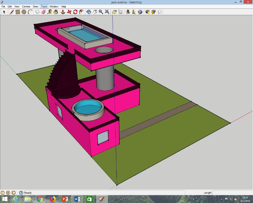
Task: Select the Paint Bucket tool
Action: [x=56, y=12]
